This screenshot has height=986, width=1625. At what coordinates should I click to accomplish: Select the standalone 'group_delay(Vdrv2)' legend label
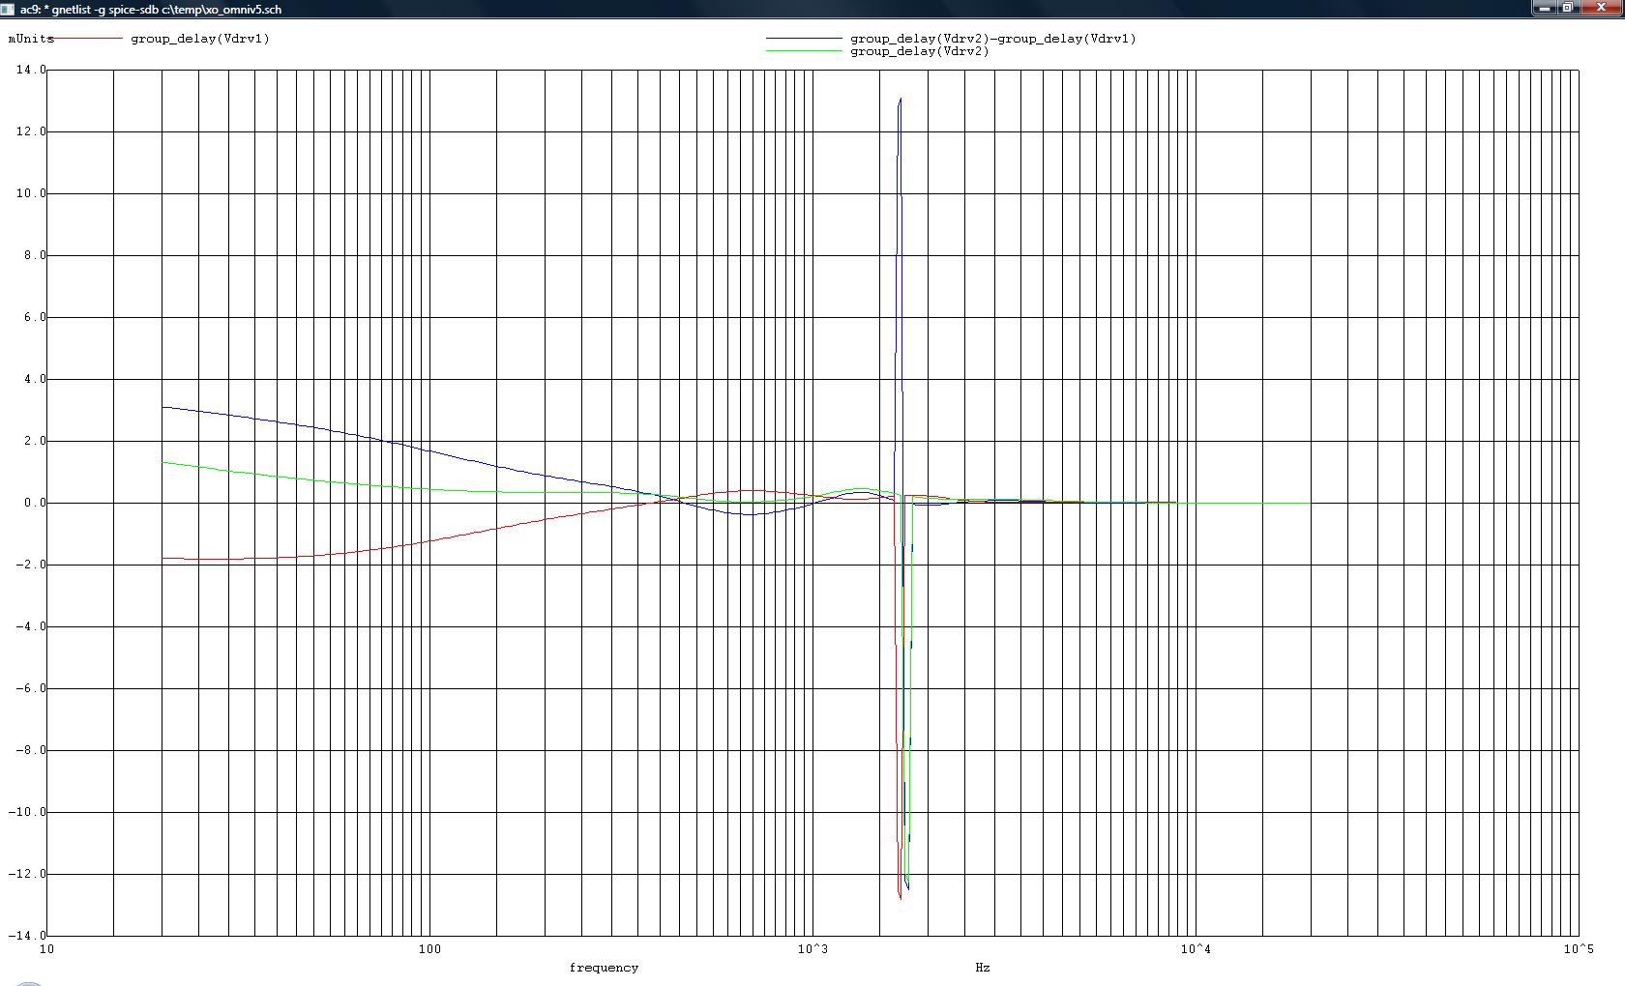tap(920, 51)
